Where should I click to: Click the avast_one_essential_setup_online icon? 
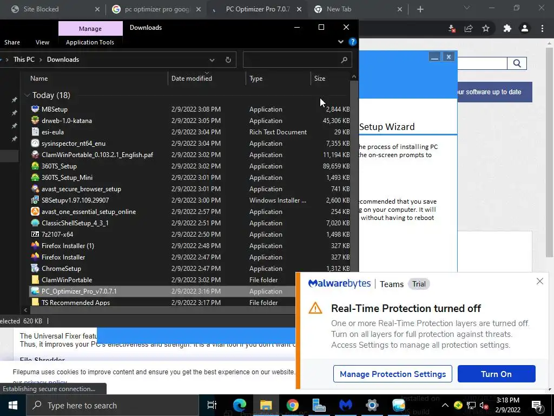pyautogui.click(x=35, y=212)
